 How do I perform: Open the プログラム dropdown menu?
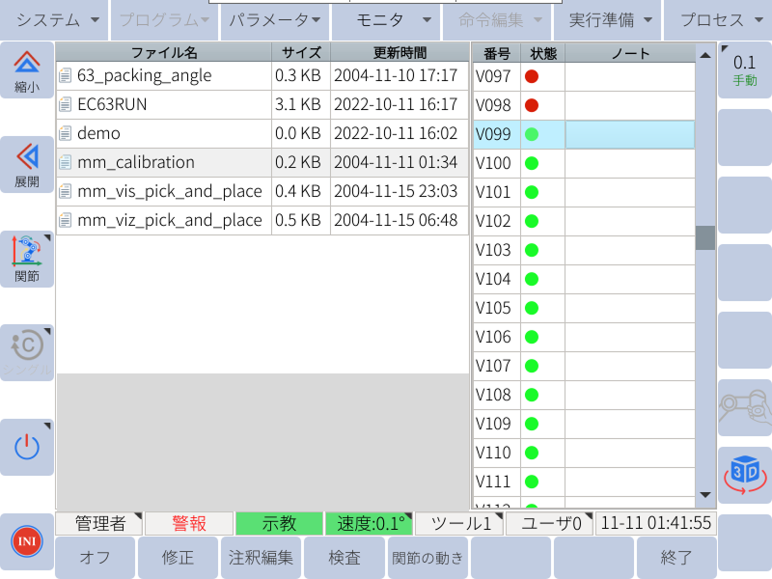(164, 19)
